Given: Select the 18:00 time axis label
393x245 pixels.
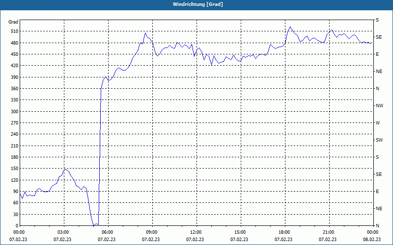Looking at the screenshot, I should [x=285, y=232].
